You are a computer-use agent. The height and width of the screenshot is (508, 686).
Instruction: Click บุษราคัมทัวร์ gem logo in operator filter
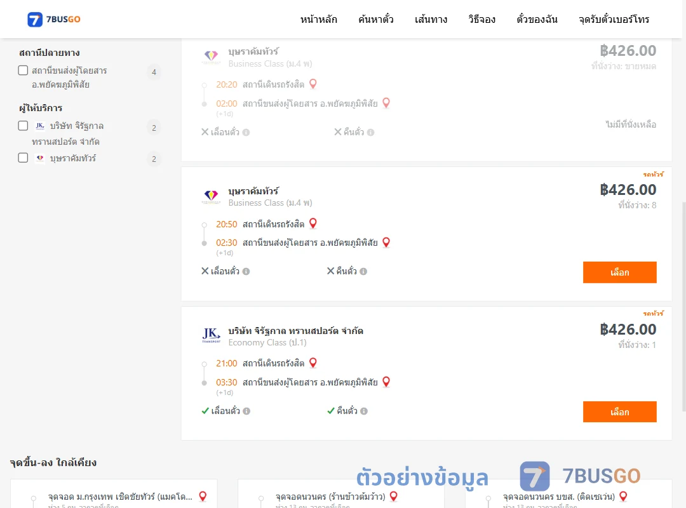pyautogui.click(x=40, y=158)
